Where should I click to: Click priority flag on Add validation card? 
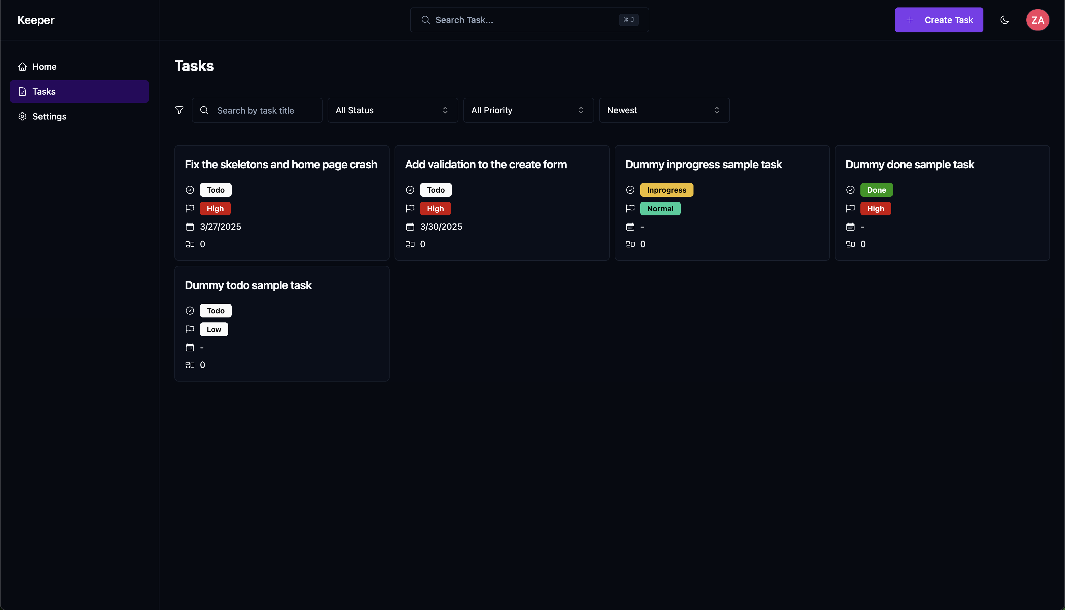pos(410,208)
